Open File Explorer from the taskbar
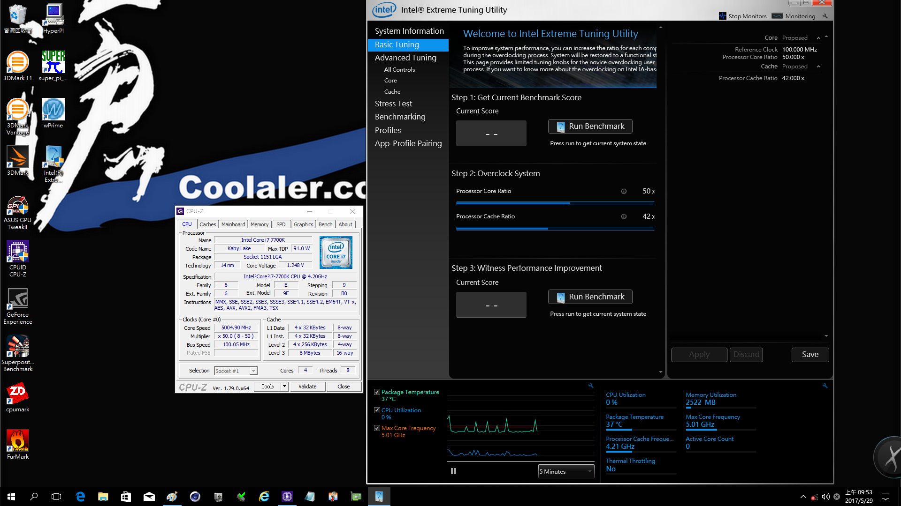 coord(103,497)
